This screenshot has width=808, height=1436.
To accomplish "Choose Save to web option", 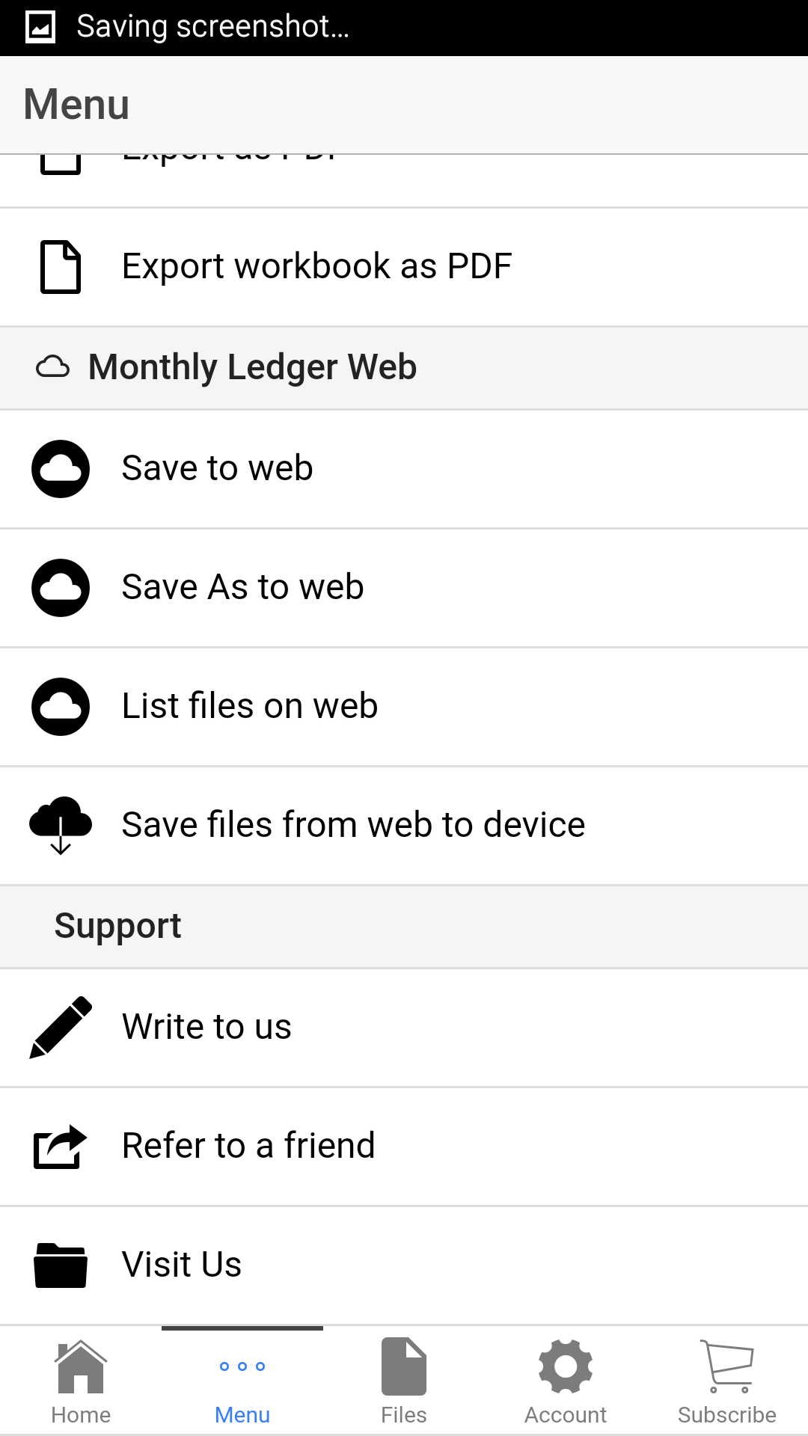I will click(218, 469).
